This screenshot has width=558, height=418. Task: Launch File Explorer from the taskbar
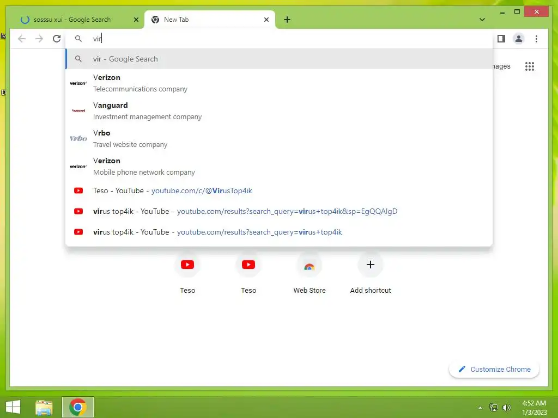coord(44,407)
